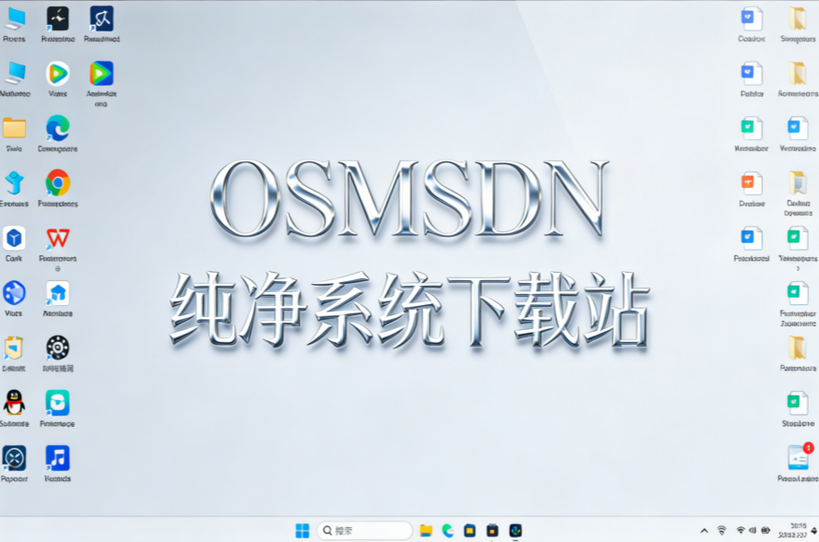
Task: Open the notification bell in the tray
Action: click(x=813, y=531)
